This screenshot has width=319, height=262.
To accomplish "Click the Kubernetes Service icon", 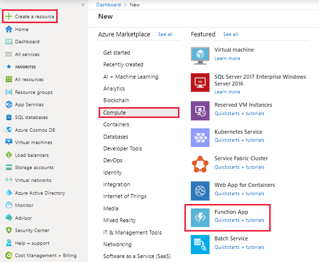I will (200, 138).
